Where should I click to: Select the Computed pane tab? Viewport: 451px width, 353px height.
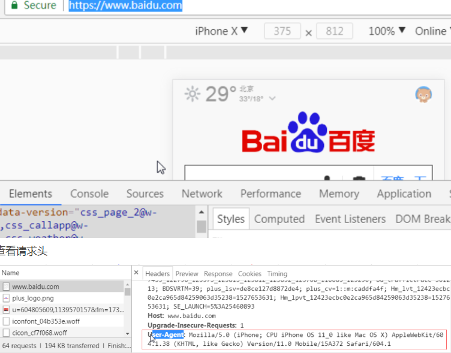click(x=279, y=219)
